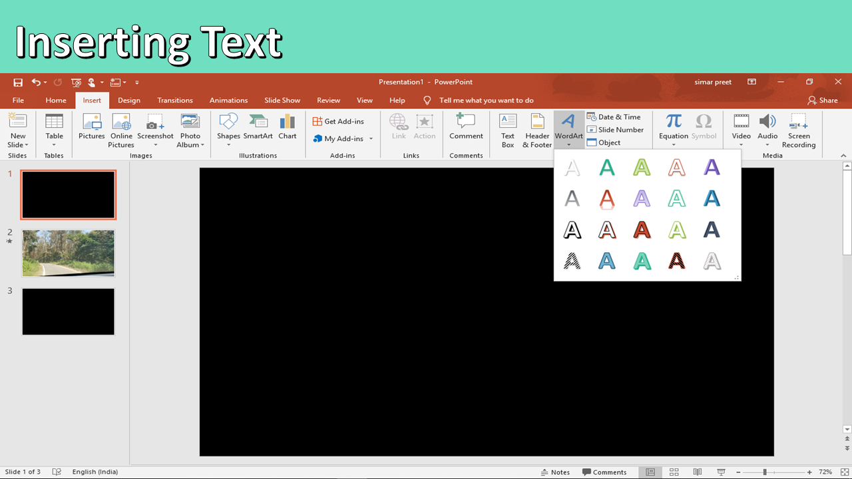Viewport: 852px width, 479px height.
Task: Insert a Chart
Action: (x=288, y=126)
